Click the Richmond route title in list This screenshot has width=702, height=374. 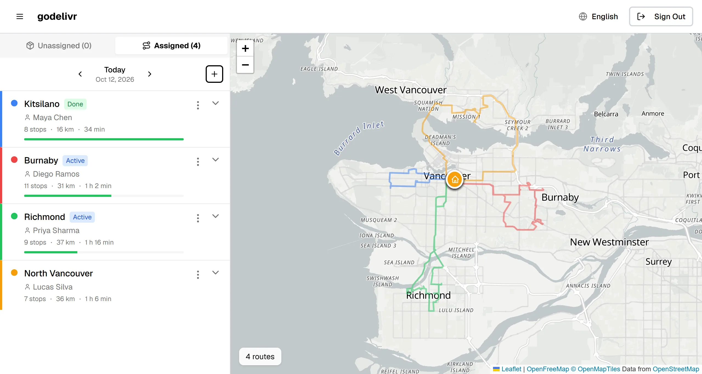[x=44, y=217]
